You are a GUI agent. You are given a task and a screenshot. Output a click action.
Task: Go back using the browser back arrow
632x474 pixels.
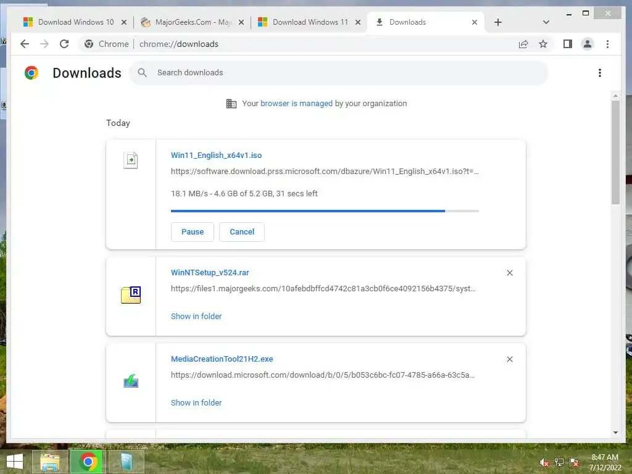25,44
